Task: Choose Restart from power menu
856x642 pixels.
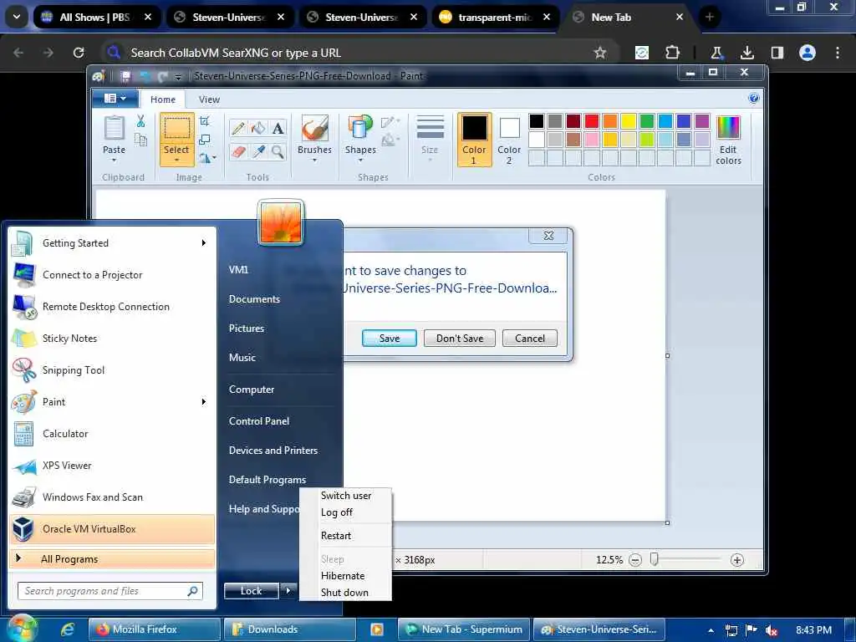Action: tap(336, 536)
